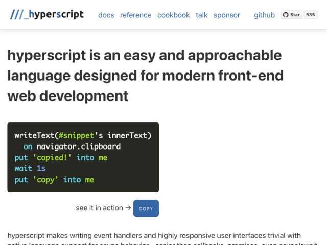Screen dimensions: 327x245
Task: Click the 'see it in action' caption
Action: click(x=100, y=208)
